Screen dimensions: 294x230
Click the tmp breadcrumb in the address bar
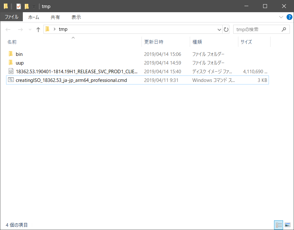click(x=63, y=29)
